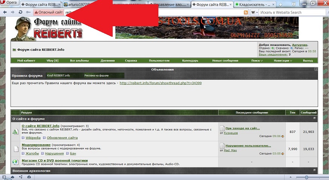Open the closed tabs trash icon
Screen dimensions: 329x180
coord(294,4)
